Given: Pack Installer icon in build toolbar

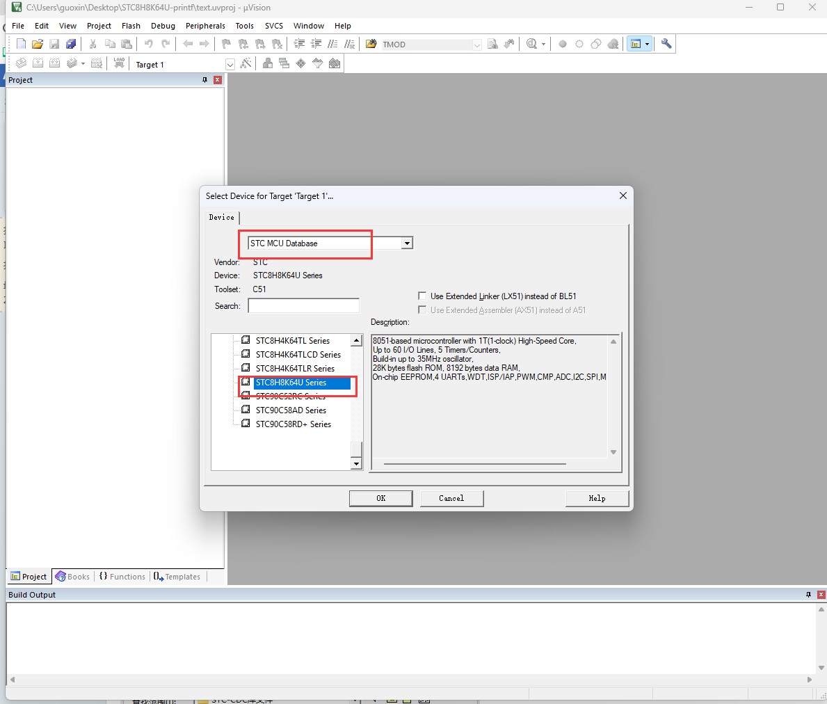Looking at the screenshot, I should 335,63.
